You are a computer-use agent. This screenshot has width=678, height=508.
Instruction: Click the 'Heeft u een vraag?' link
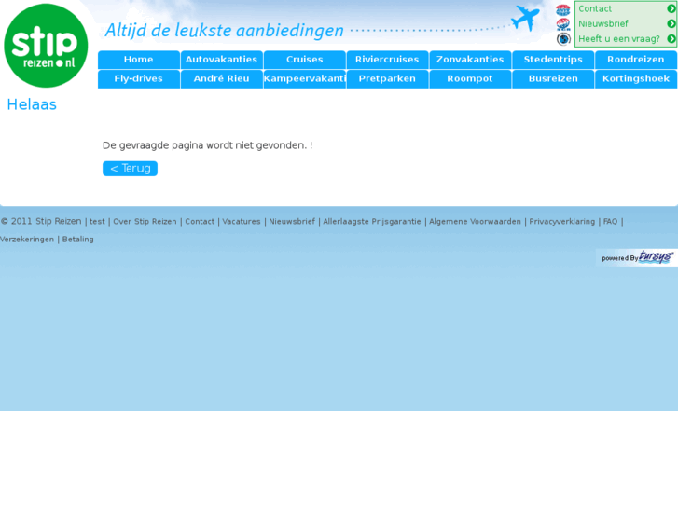click(x=619, y=39)
